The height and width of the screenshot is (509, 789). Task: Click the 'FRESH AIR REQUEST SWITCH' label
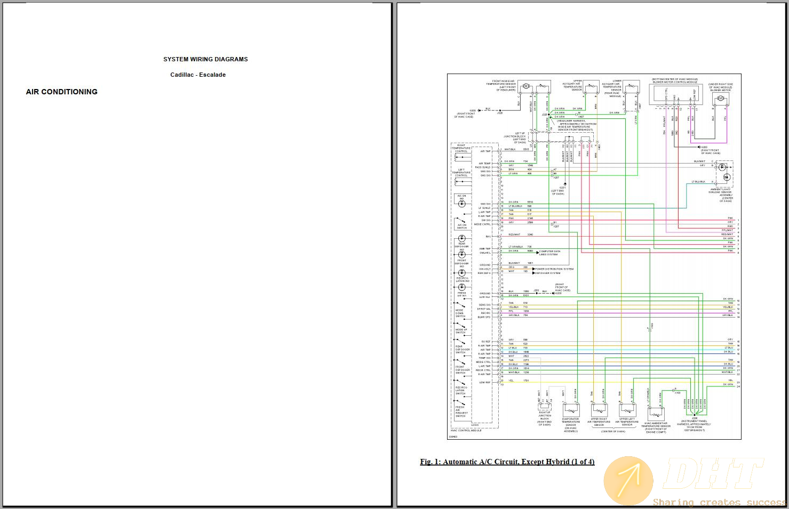[461, 411]
